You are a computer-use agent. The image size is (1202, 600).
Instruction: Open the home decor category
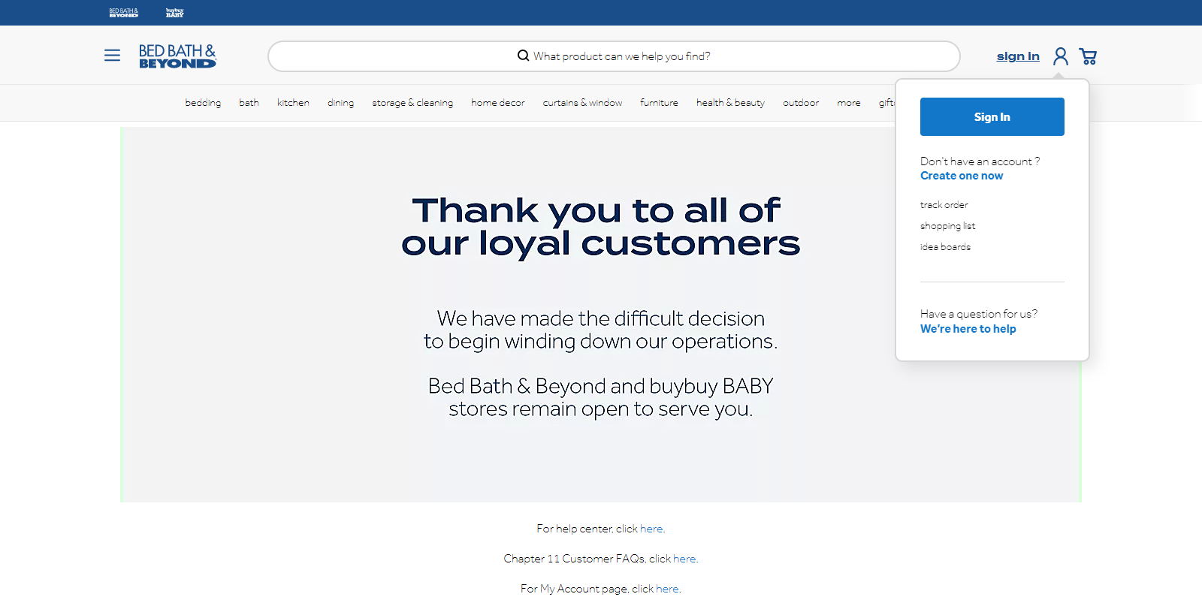click(x=497, y=103)
